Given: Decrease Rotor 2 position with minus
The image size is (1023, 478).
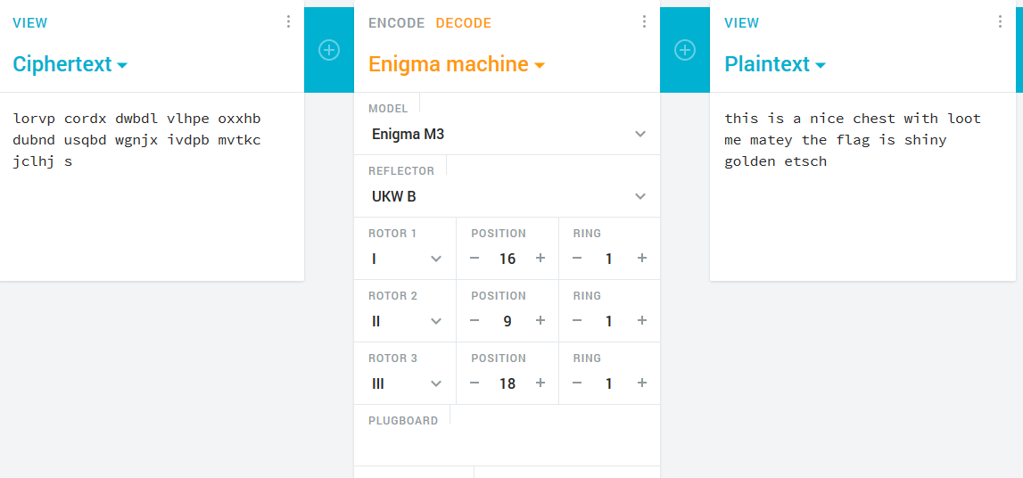Looking at the screenshot, I should 474,321.
